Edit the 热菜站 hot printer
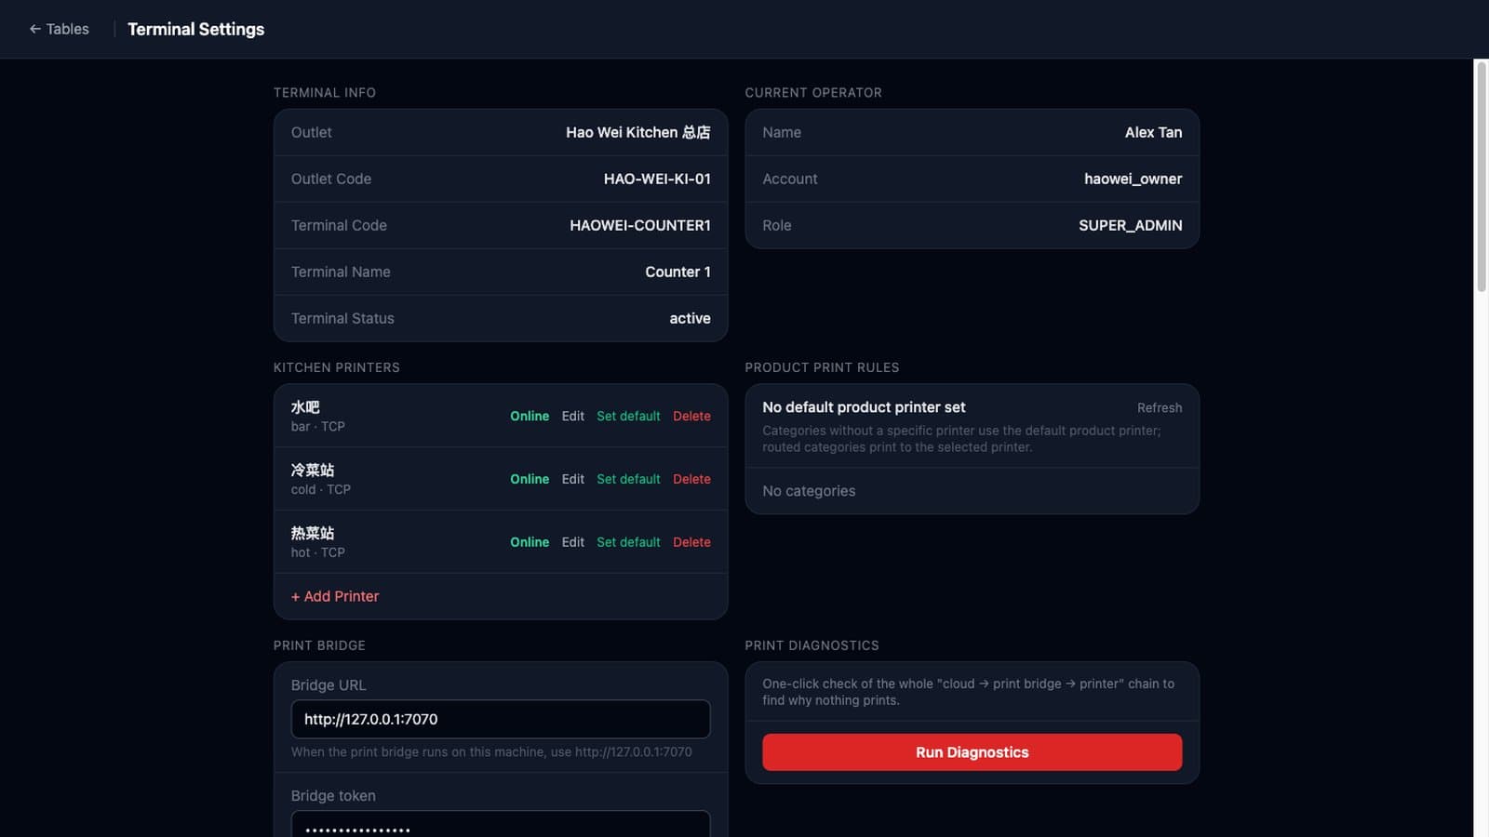The width and height of the screenshot is (1489, 837). (x=572, y=542)
